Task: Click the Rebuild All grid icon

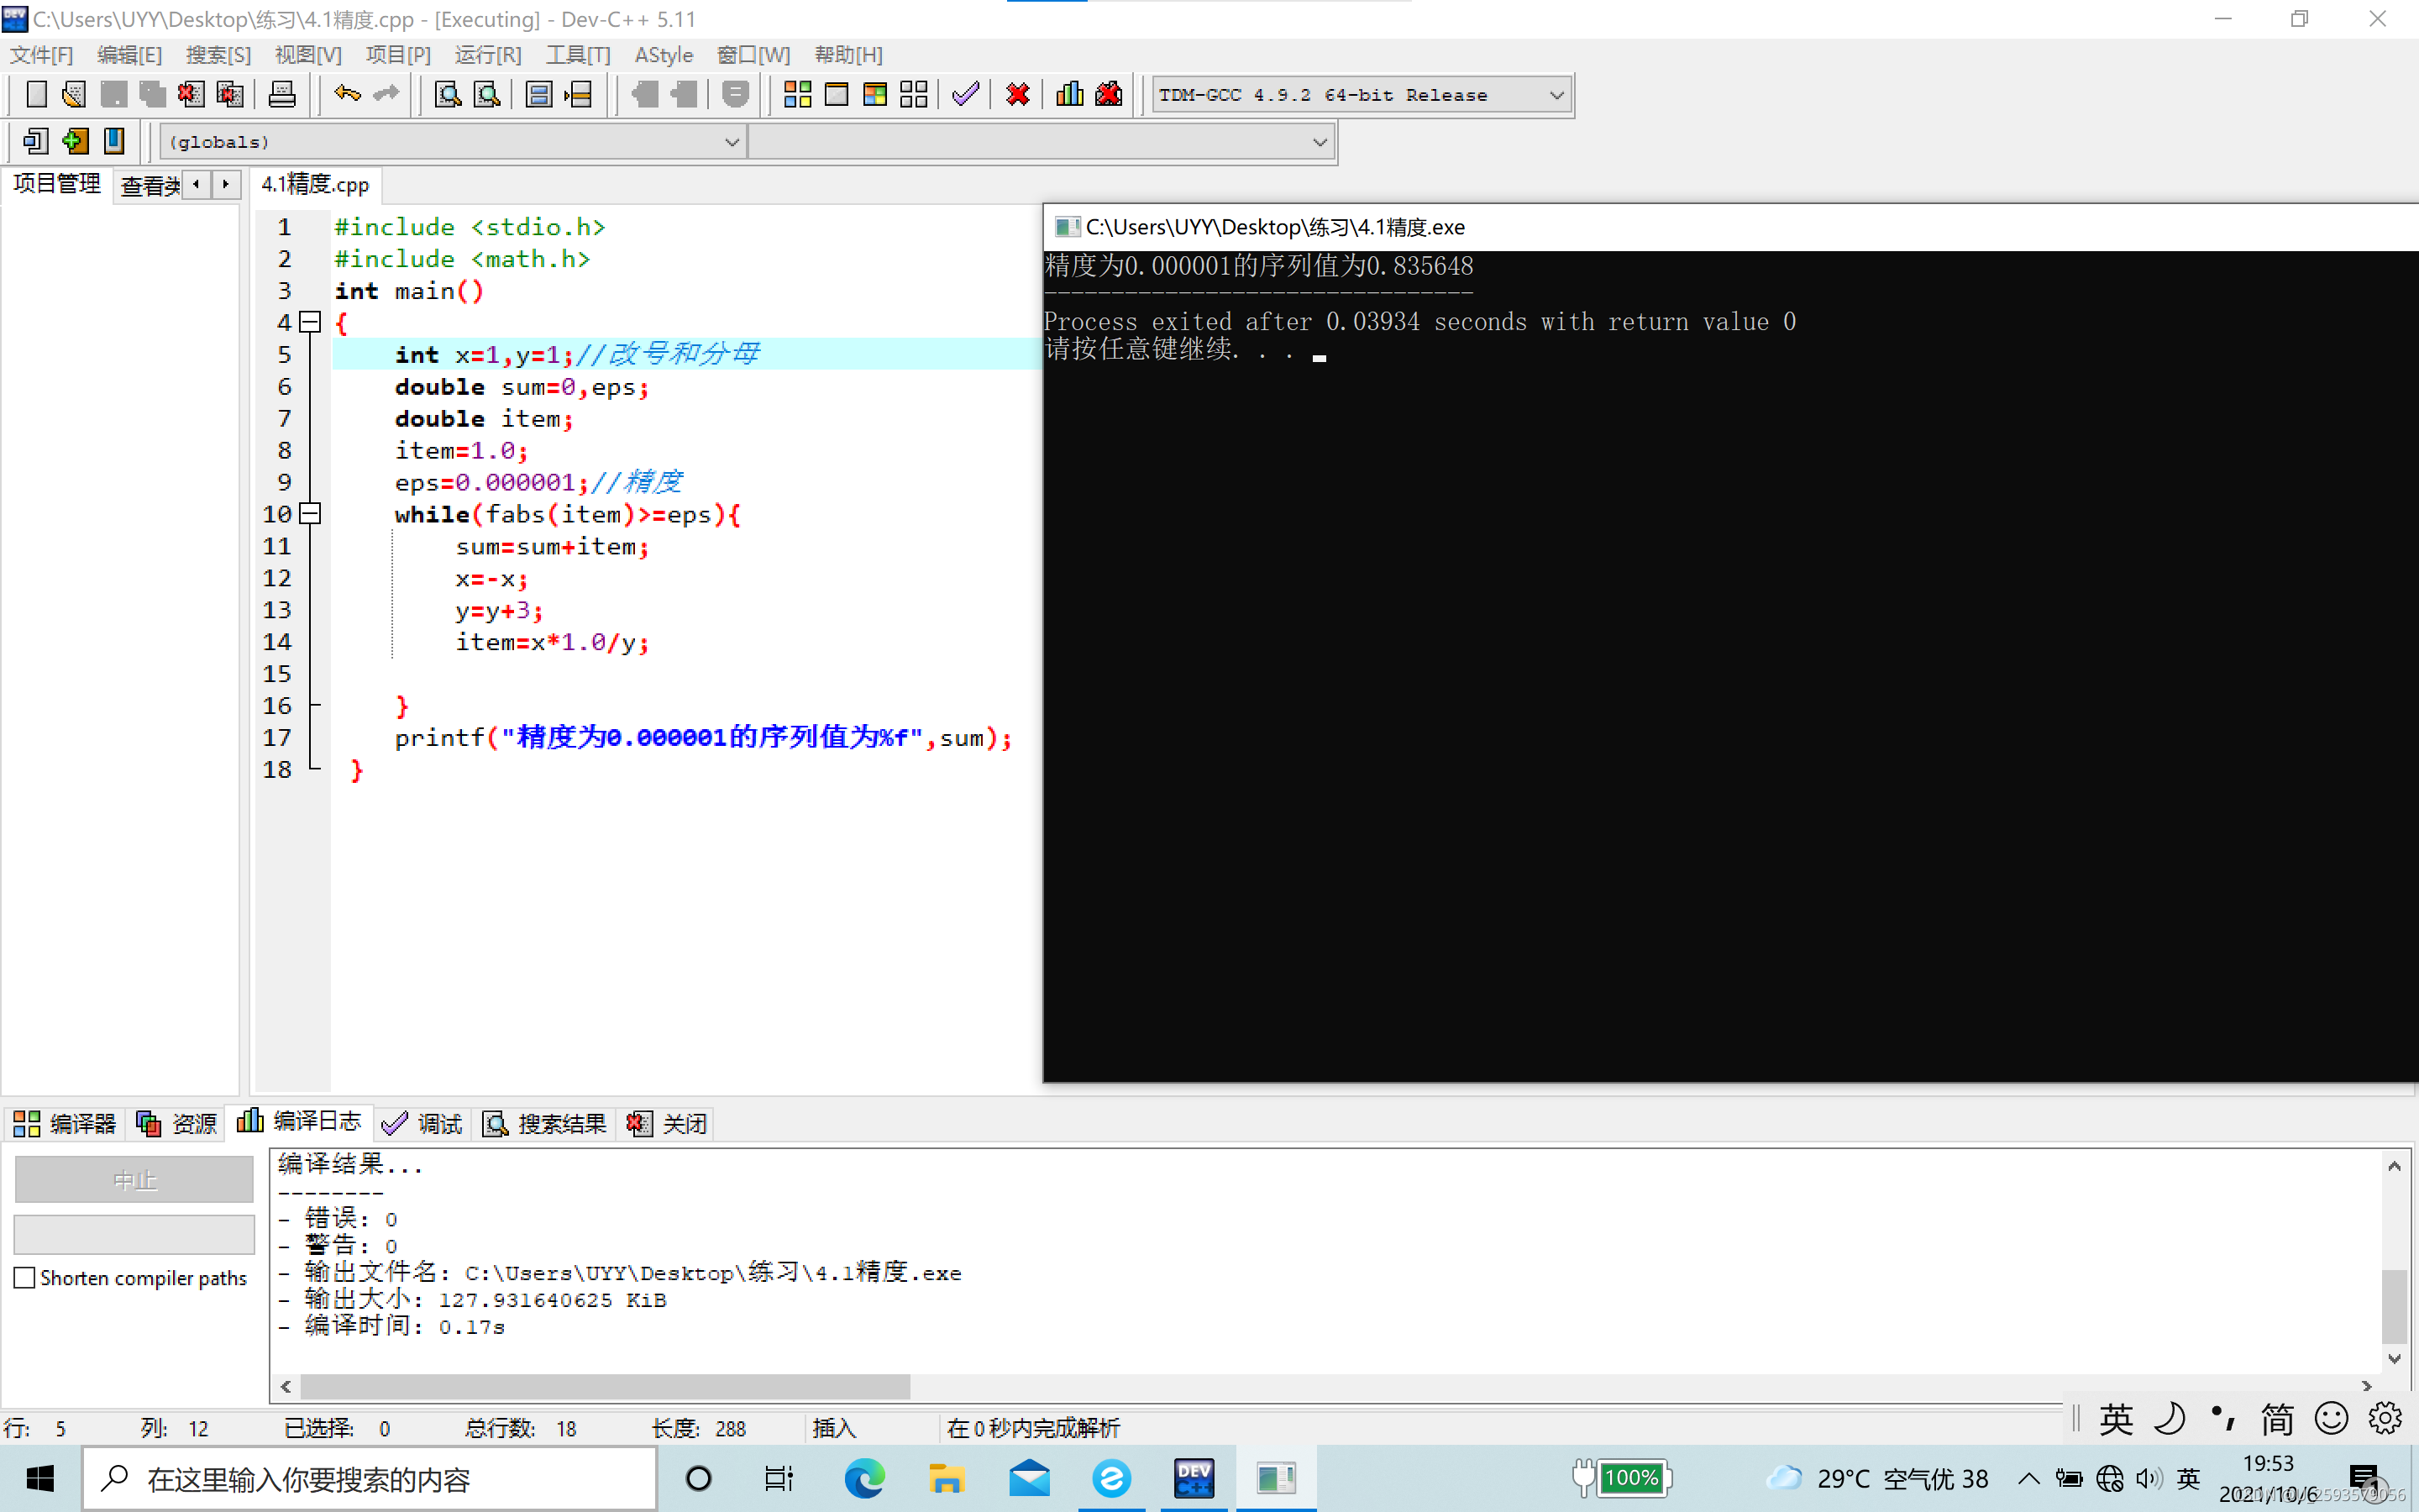Action: (x=914, y=95)
